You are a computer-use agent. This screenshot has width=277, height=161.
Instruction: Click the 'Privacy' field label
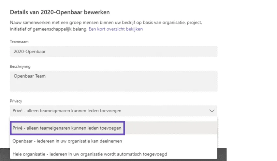tap(16, 101)
